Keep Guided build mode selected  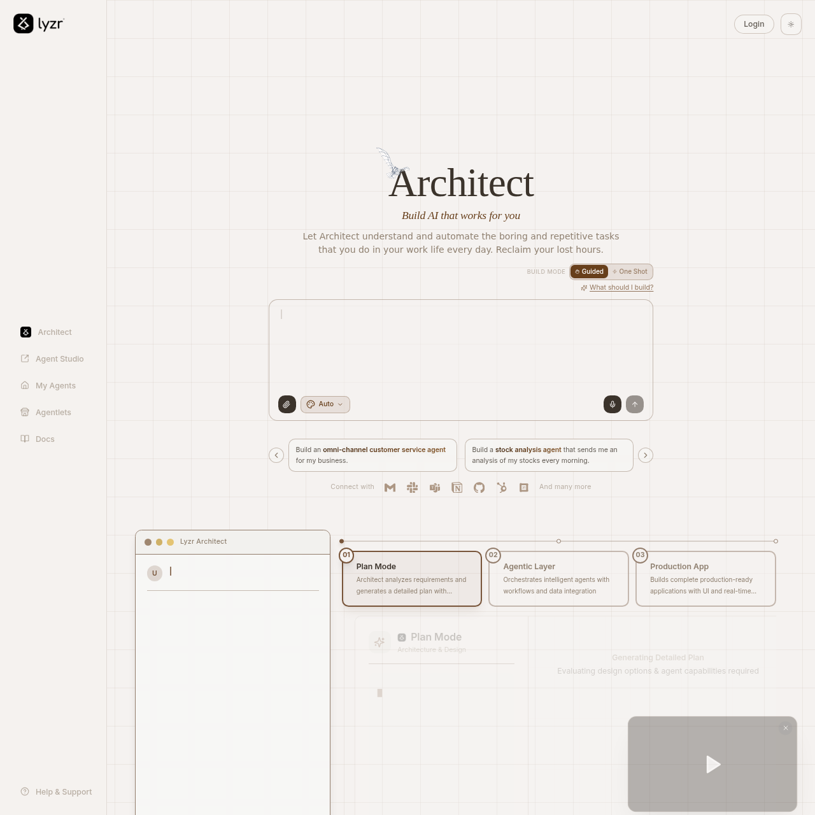[x=590, y=271]
